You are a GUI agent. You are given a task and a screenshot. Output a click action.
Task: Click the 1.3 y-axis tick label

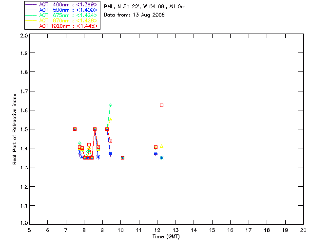tap(24, 167)
